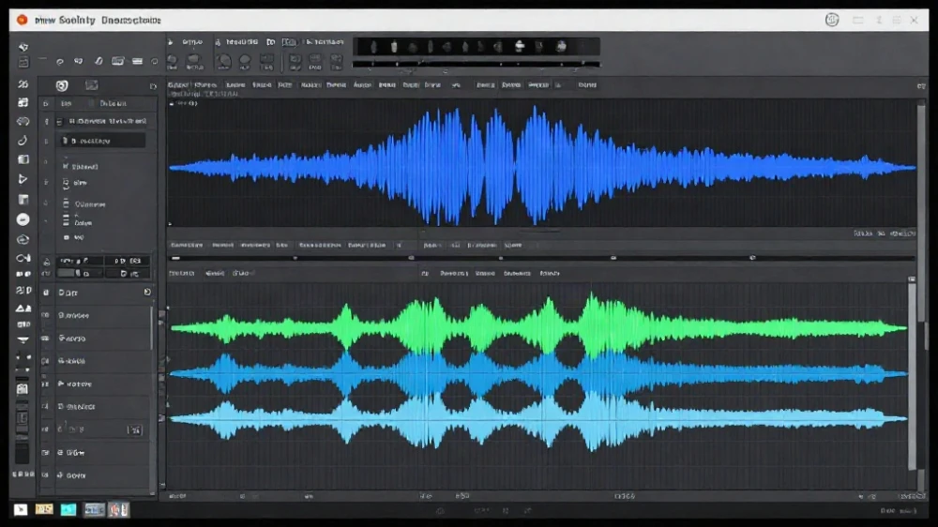Click the circular icon in the title bar's right side
This screenshot has width=938, height=527.
coord(832,20)
